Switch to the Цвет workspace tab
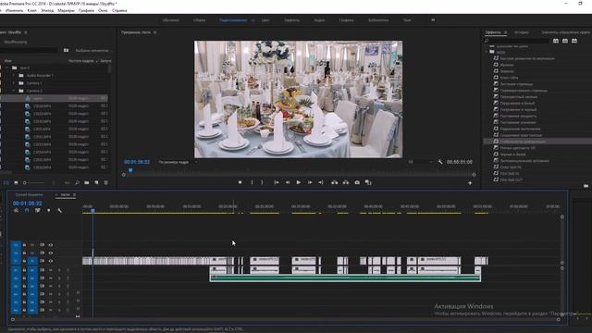 point(265,20)
